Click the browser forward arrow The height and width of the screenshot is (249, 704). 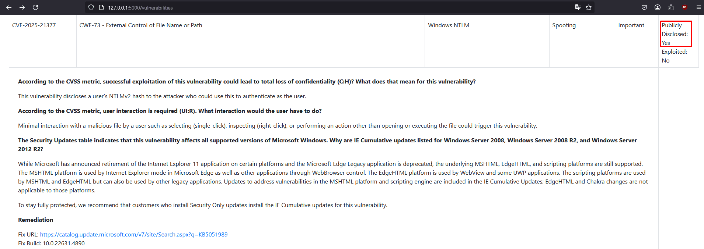coord(22,7)
